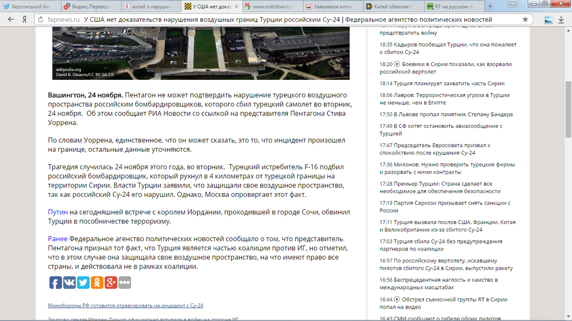
Task: Click the picture icon beside downloads arrow
Action: [549, 20]
